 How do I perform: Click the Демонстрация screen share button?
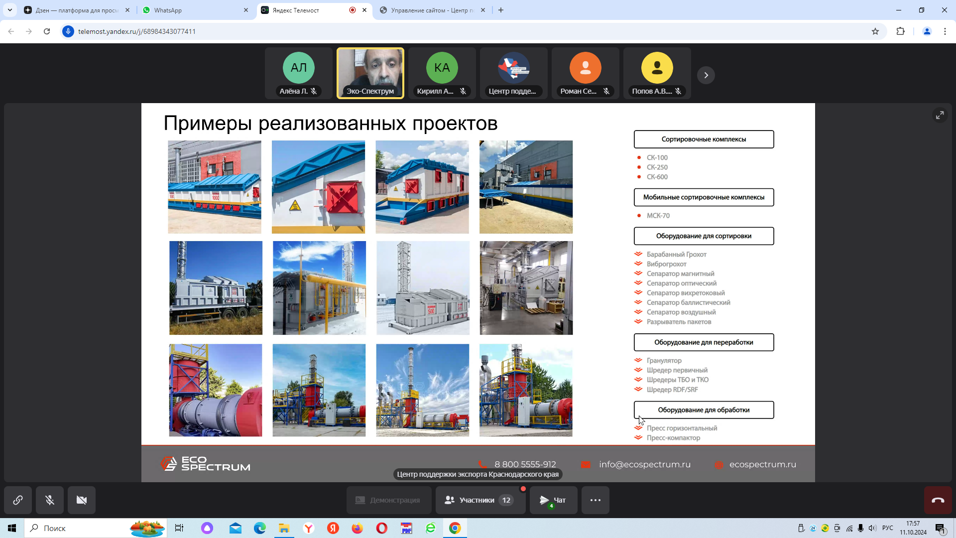click(x=388, y=500)
